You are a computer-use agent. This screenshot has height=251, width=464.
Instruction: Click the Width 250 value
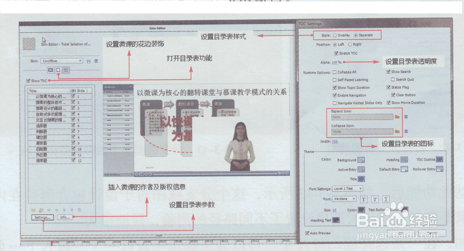point(335,142)
